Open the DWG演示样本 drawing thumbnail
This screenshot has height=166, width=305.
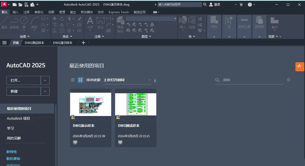coord(90,104)
